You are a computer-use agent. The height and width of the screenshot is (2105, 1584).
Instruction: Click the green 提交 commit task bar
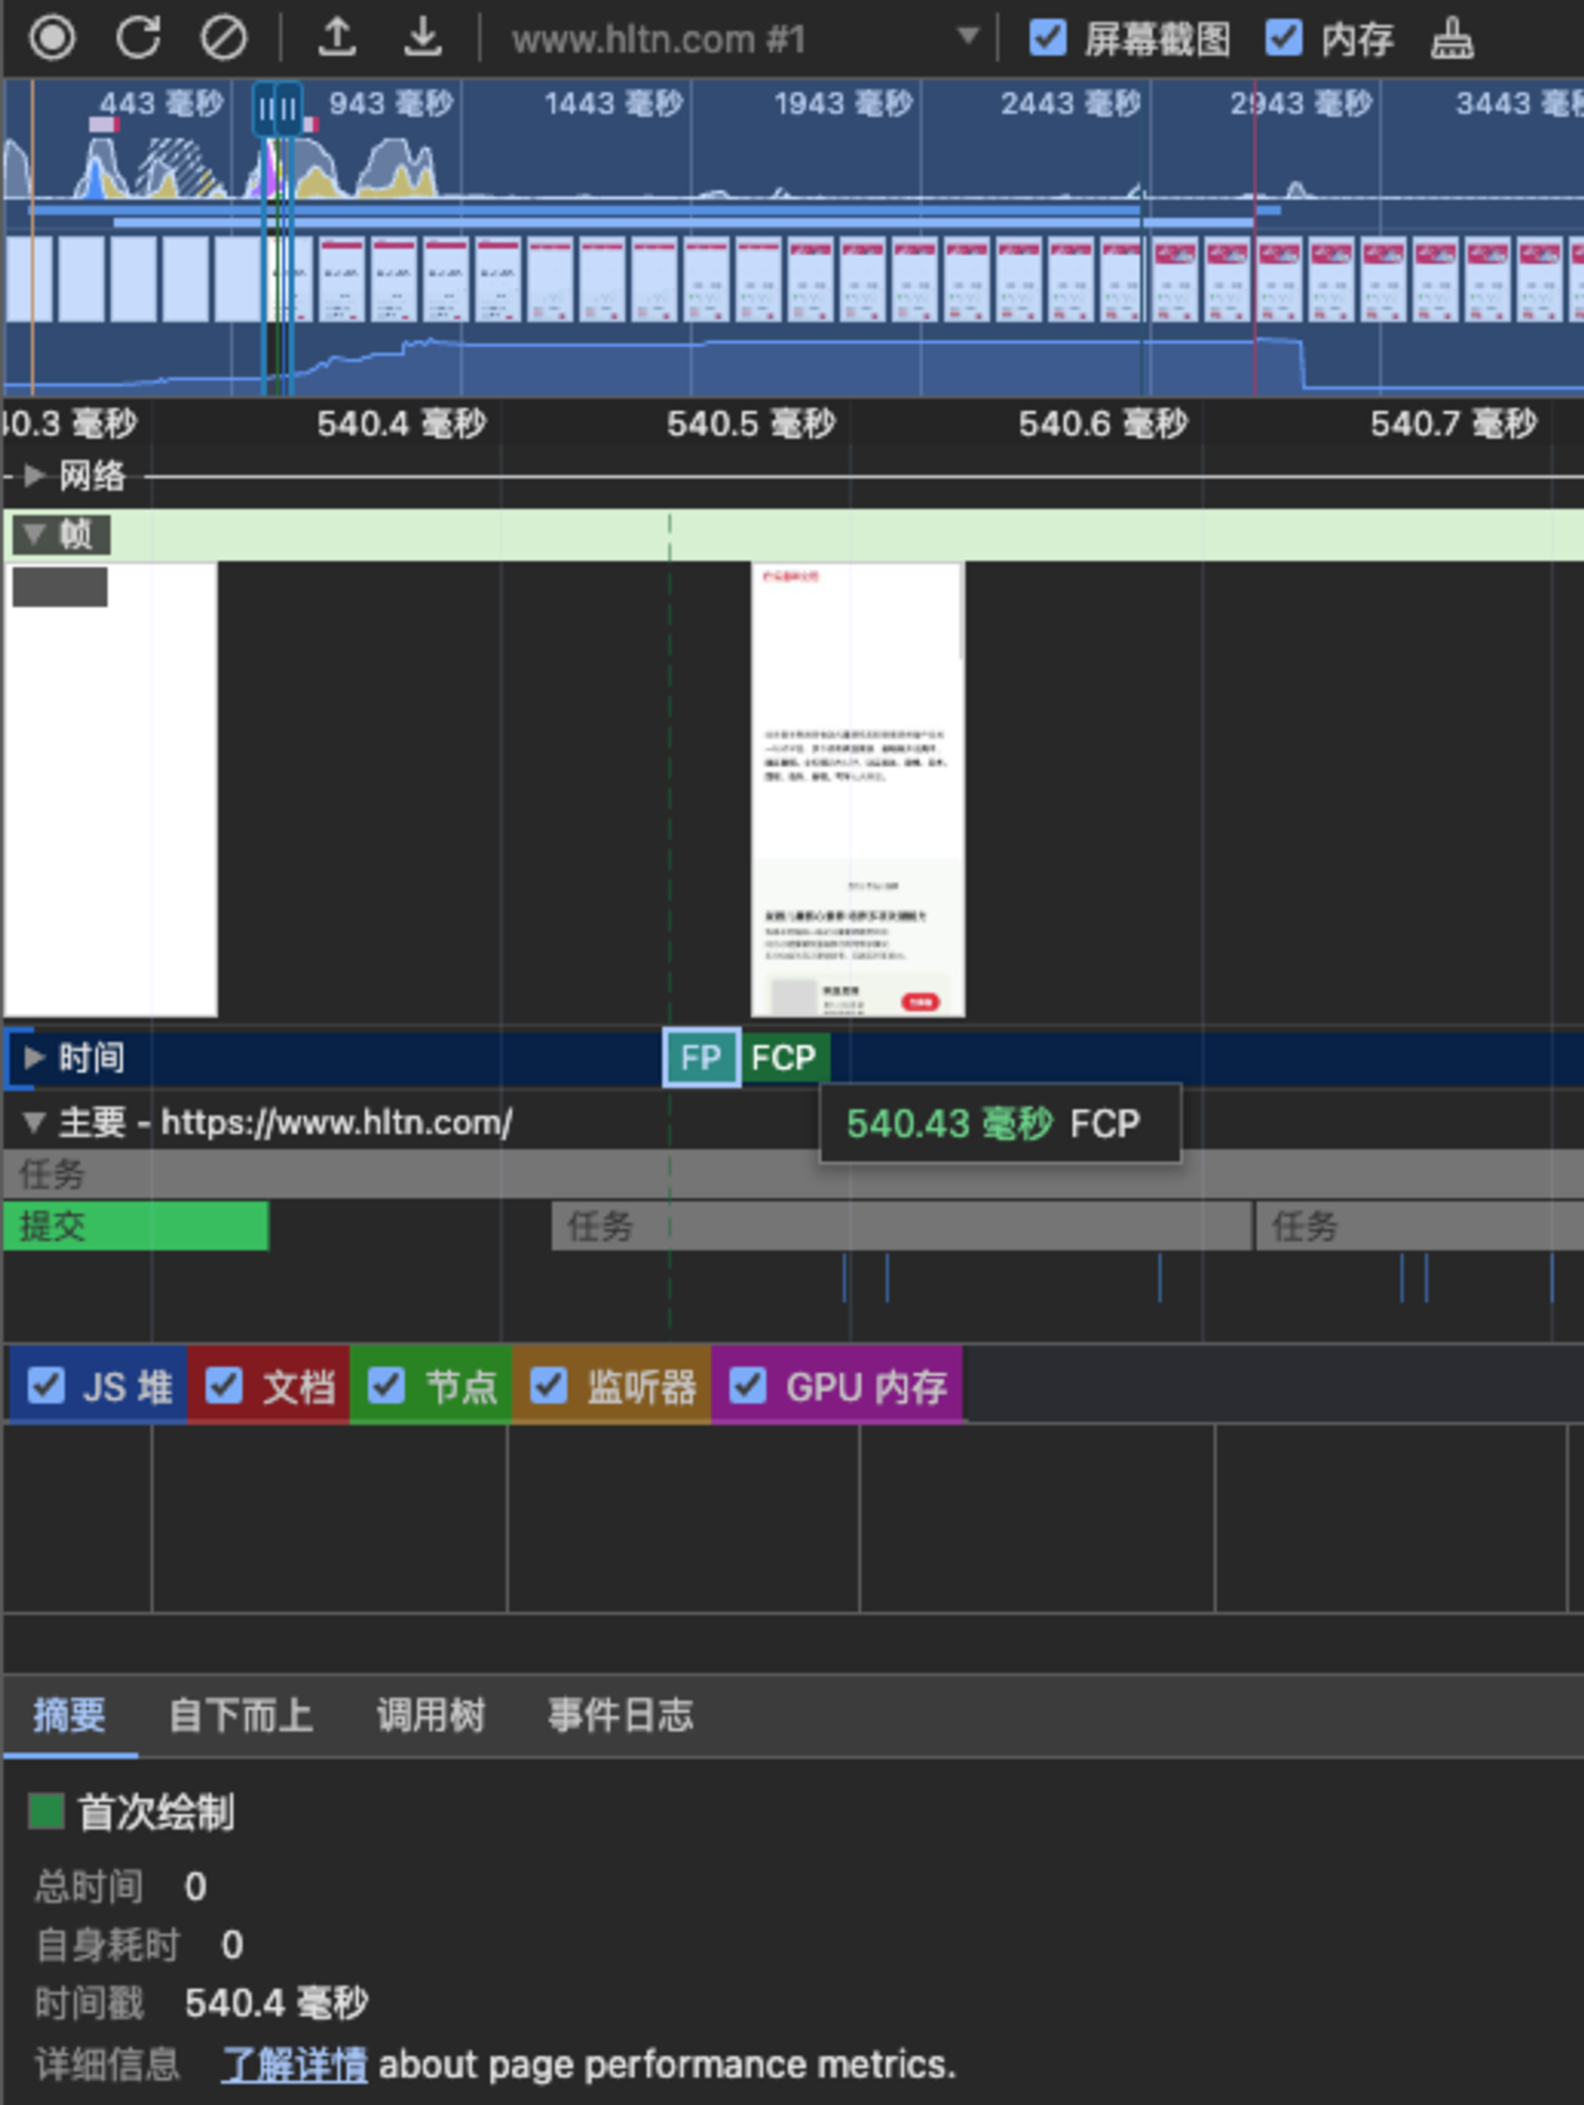pos(135,1226)
